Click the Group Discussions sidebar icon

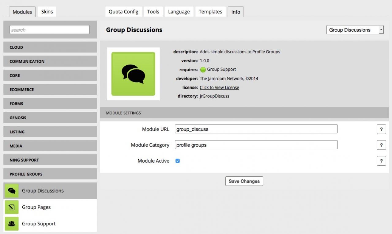pyautogui.click(x=12, y=191)
